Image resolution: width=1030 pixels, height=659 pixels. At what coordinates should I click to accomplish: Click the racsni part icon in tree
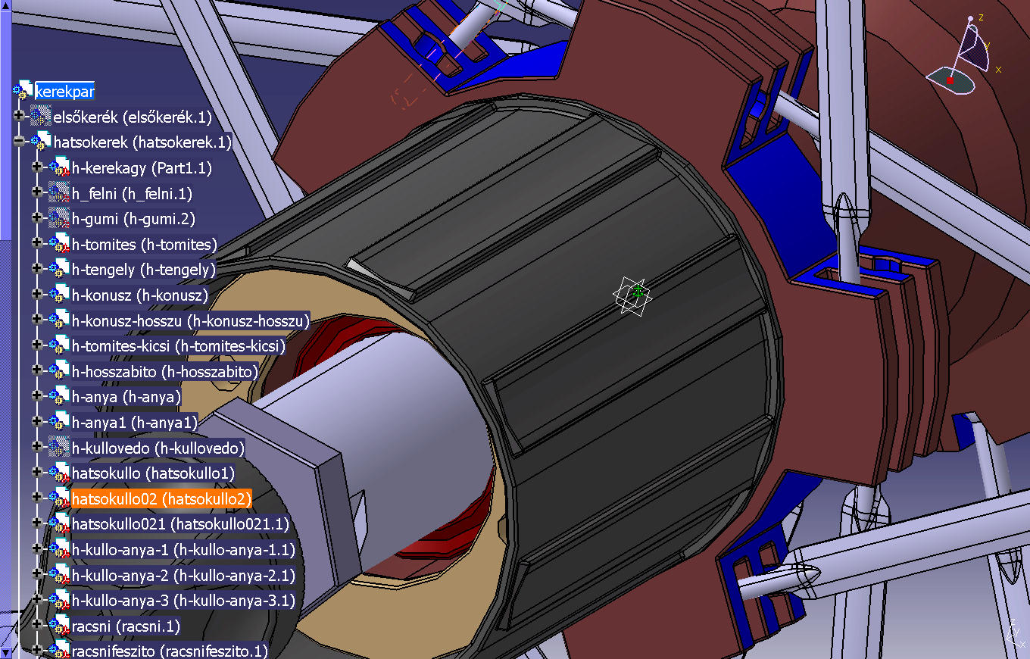[59, 626]
